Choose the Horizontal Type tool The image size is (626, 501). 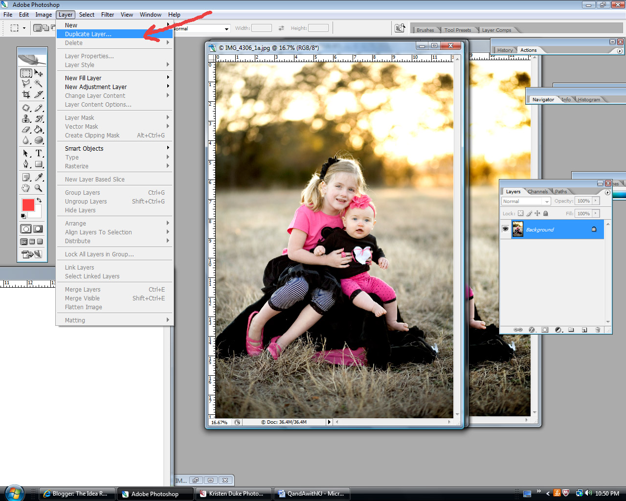pyautogui.click(x=39, y=154)
